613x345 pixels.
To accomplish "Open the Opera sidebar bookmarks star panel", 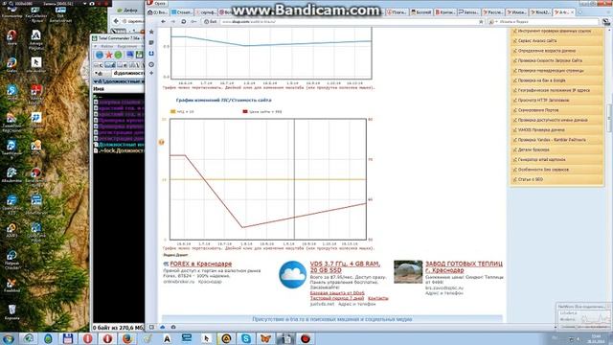I will [x=151, y=32].
